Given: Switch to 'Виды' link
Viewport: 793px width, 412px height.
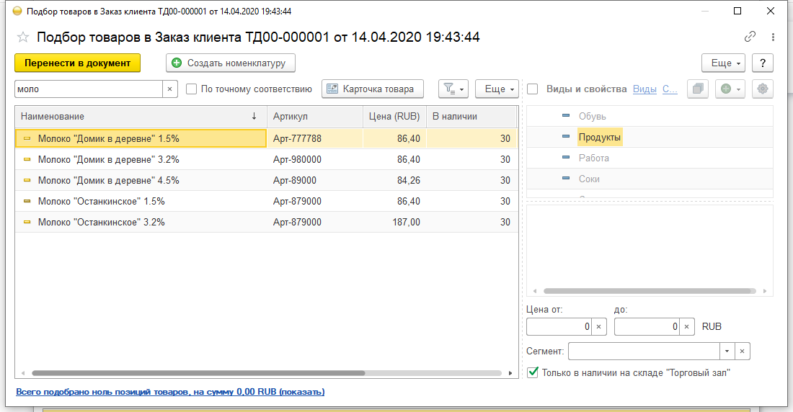Looking at the screenshot, I should coord(644,89).
